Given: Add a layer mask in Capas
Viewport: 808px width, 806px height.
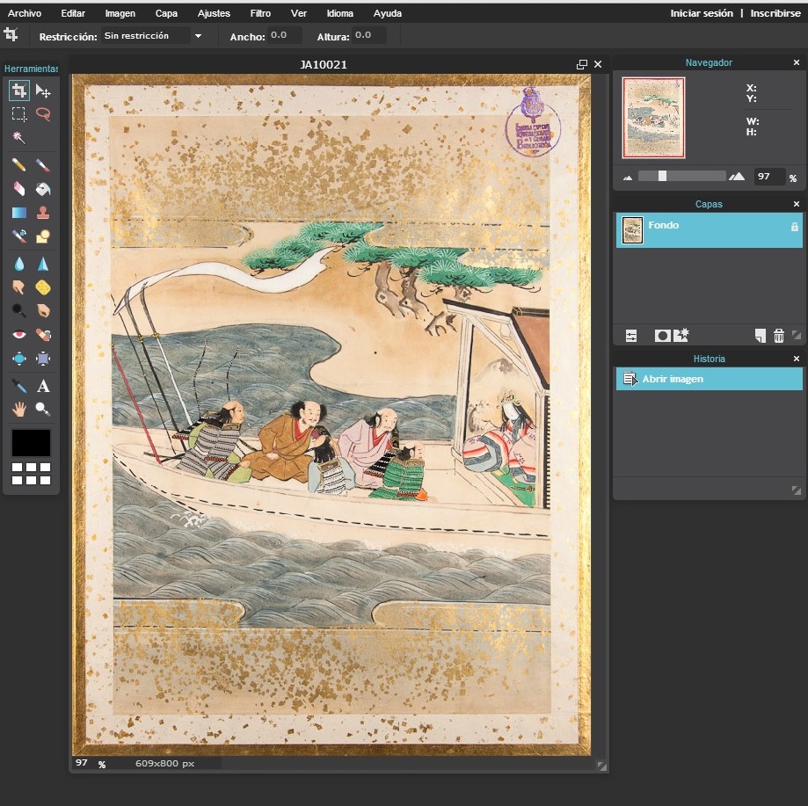Looking at the screenshot, I should click(662, 337).
